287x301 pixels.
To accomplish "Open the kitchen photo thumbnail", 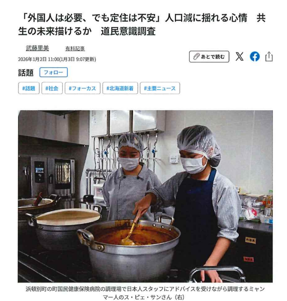I will point(145,196).
